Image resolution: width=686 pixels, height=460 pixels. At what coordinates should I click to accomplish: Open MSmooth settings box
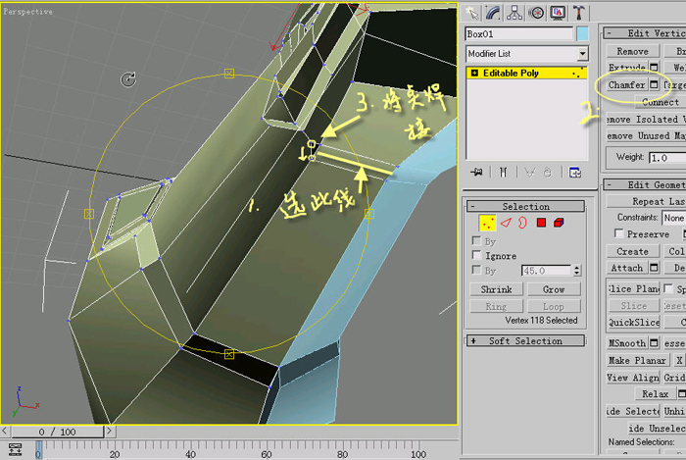(x=654, y=342)
